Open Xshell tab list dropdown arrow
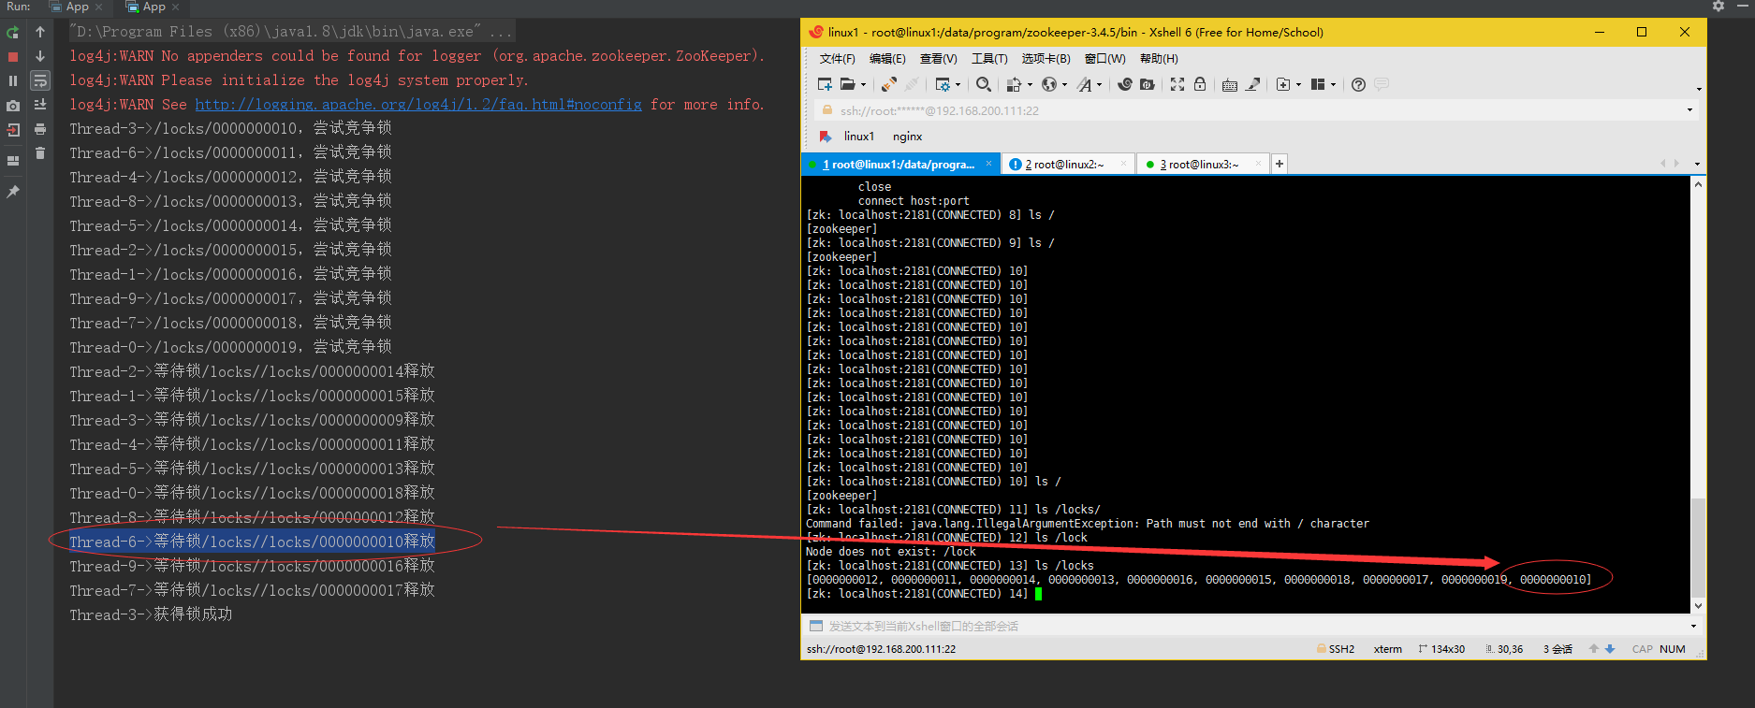 click(1697, 165)
